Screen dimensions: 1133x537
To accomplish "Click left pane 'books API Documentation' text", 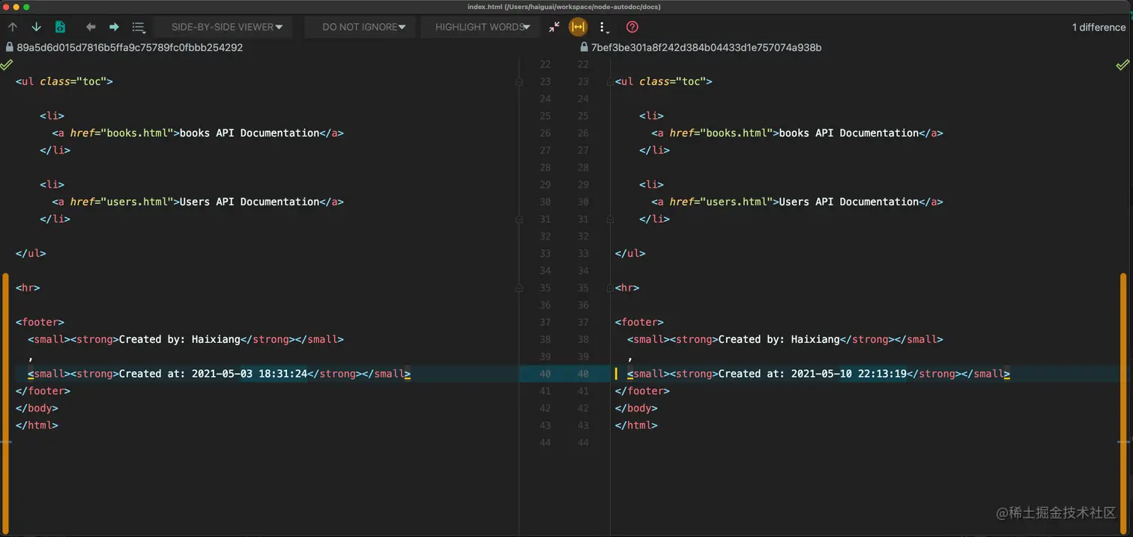I will coord(250,133).
